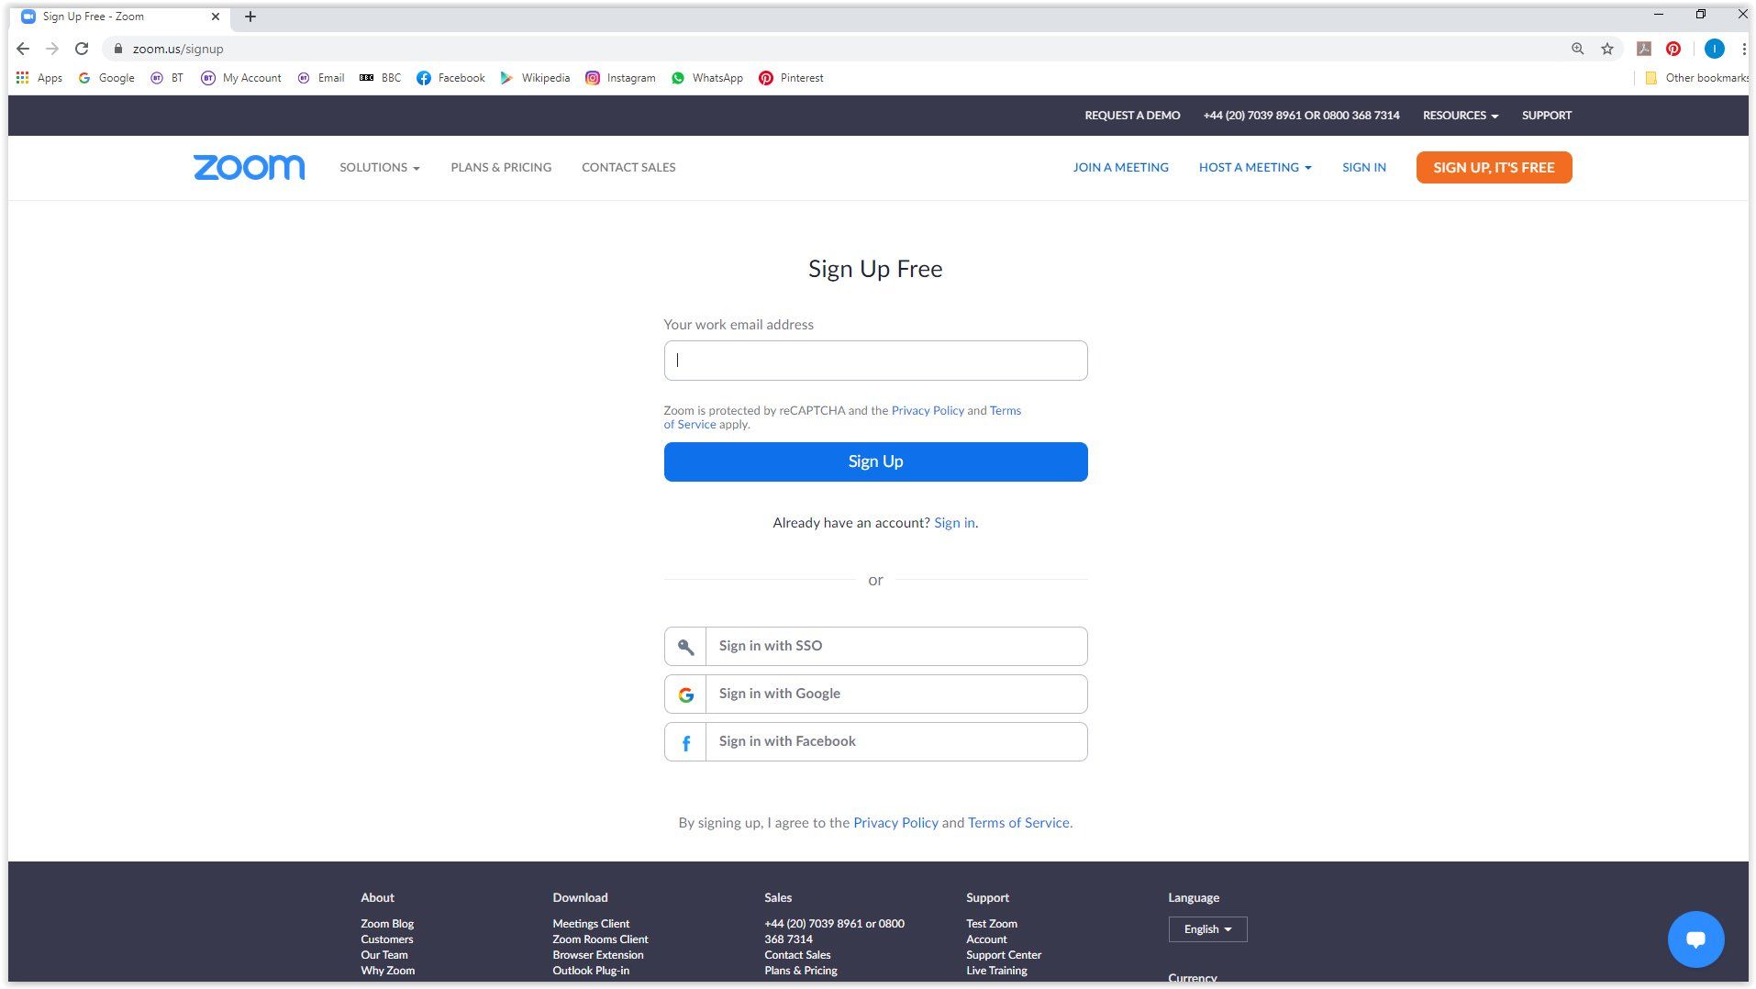The width and height of the screenshot is (1756, 989).
Task: Open Zoom Rooms Client footer link
Action: (x=600, y=939)
